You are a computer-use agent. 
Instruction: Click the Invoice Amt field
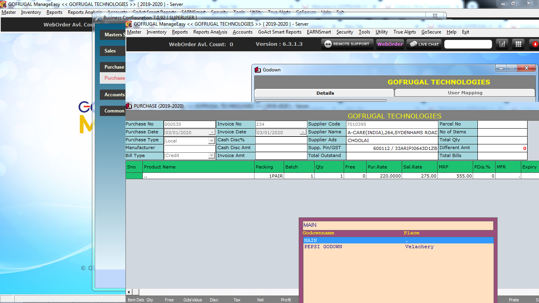(281, 156)
